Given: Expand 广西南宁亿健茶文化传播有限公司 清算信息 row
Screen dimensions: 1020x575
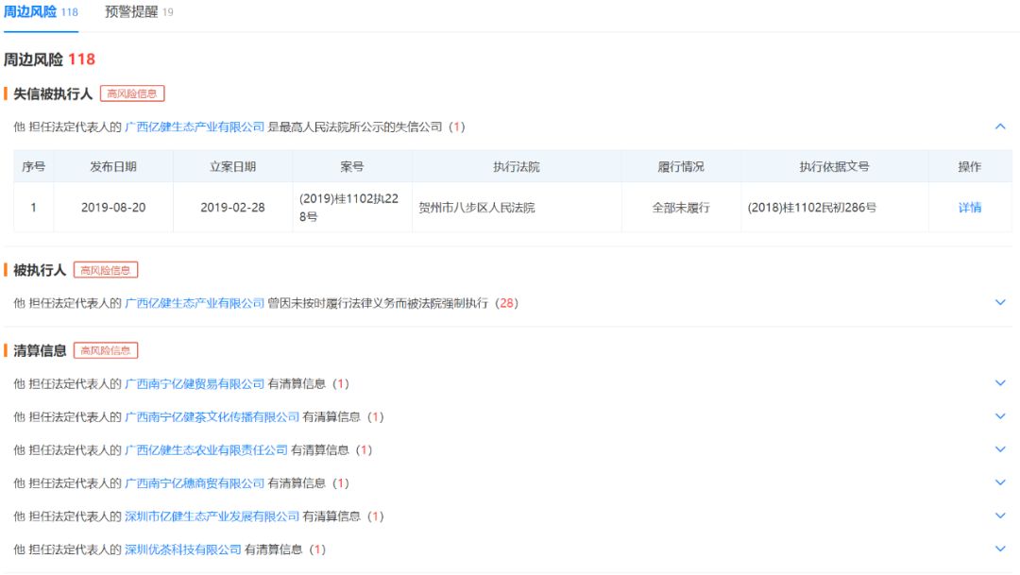Looking at the screenshot, I should 1000,417.
